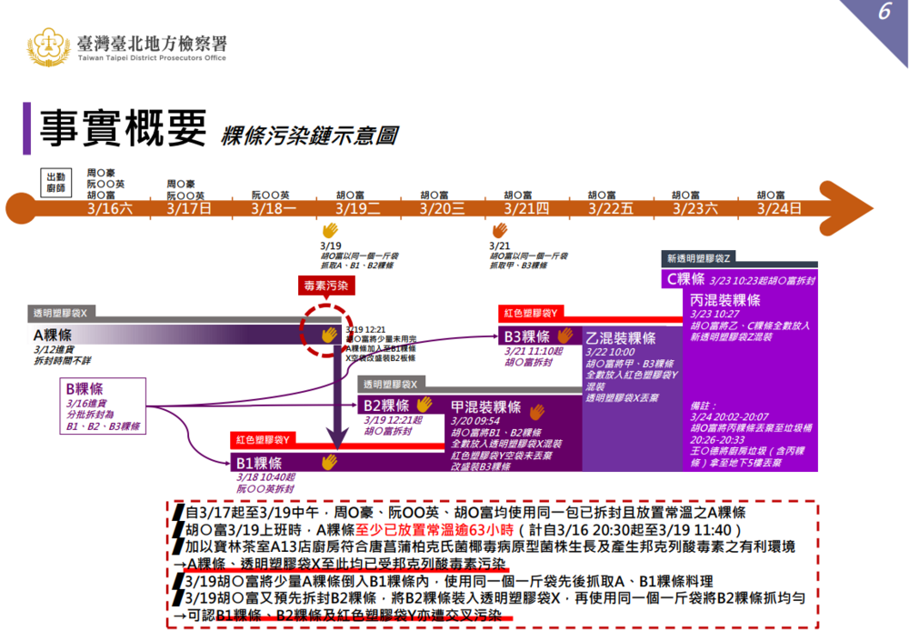Click the 透明塑膠袋X label above A粿條
This screenshot has width=909, height=631.
pyautogui.click(x=64, y=313)
